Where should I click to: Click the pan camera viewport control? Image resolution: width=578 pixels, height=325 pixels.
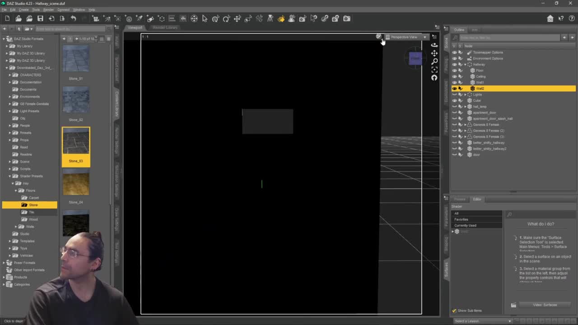(434, 53)
